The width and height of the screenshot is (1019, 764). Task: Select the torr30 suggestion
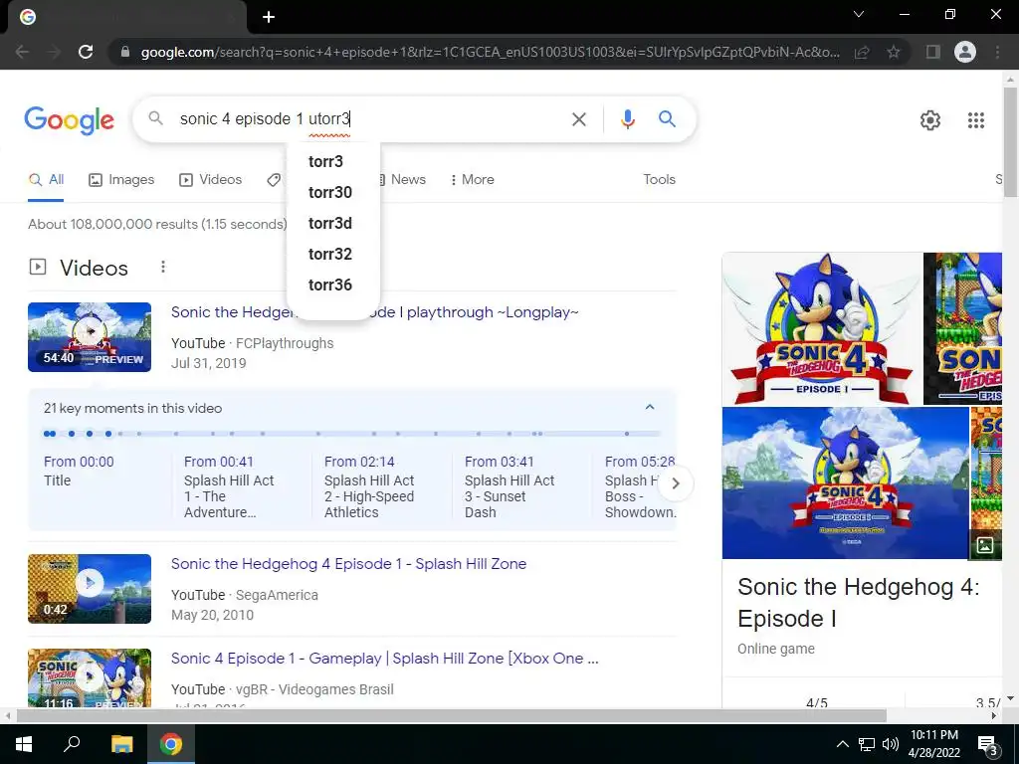coord(332,192)
